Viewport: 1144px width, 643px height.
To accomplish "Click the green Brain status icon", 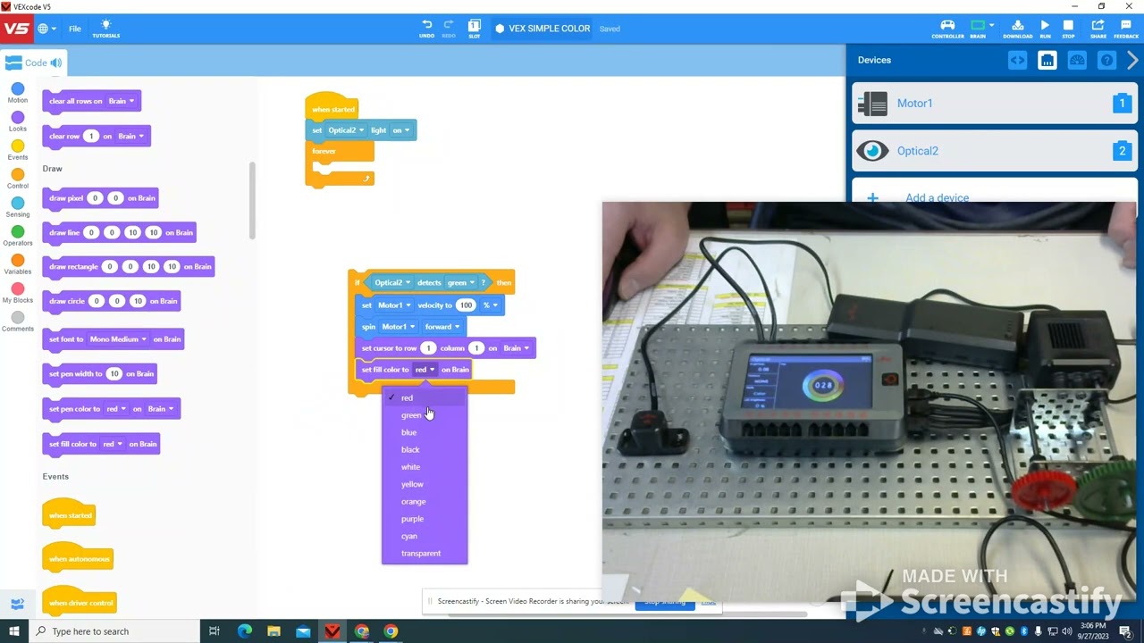I will 978,29.
